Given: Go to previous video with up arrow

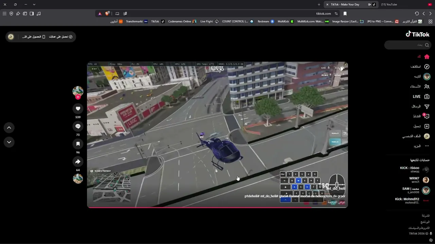Looking at the screenshot, I should pos(9,127).
